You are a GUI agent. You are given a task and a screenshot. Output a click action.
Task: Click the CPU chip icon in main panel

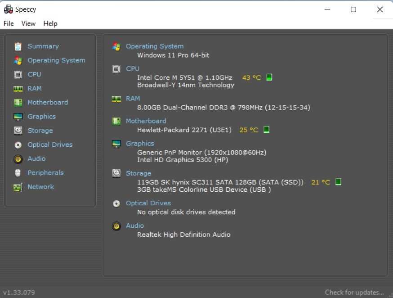(116, 69)
